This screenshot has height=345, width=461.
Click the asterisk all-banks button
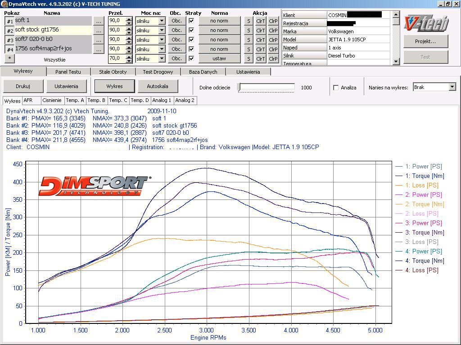pos(9,58)
